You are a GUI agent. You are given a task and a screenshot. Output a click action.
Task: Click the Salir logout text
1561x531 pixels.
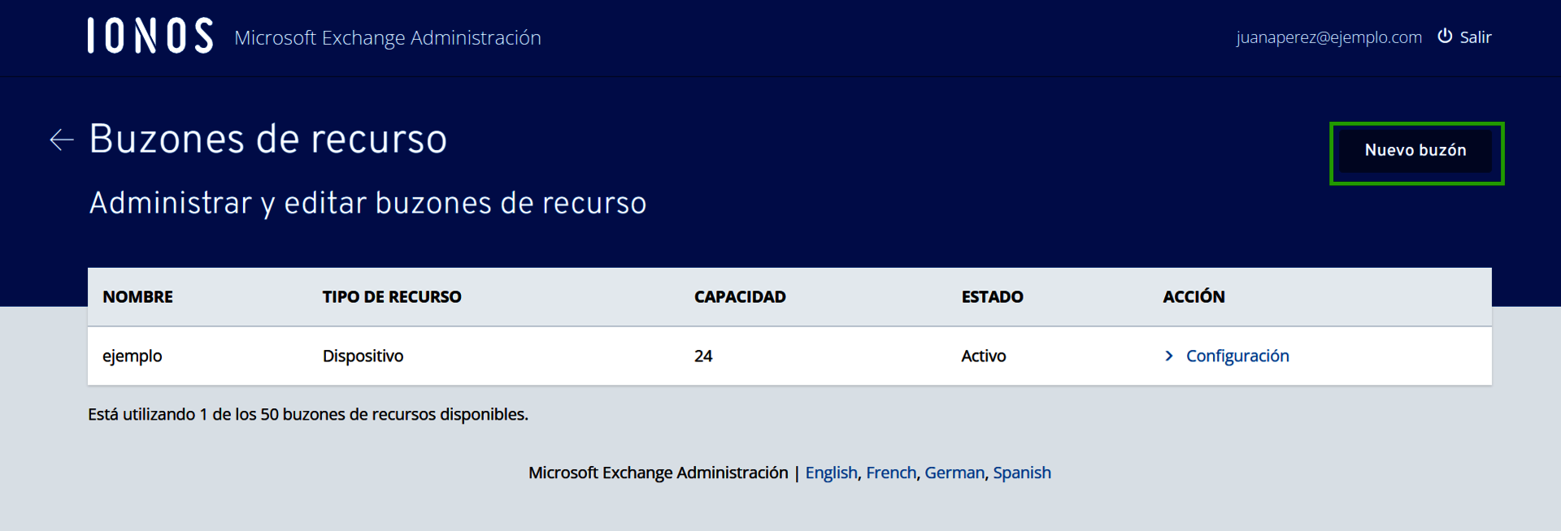click(1475, 37)
